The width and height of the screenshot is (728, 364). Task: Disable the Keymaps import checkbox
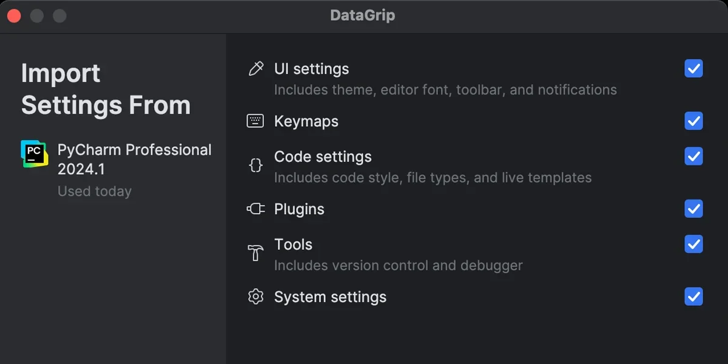693,121
